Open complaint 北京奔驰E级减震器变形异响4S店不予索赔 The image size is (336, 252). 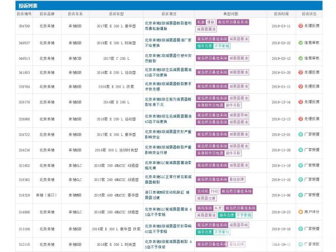click(168, 229)
